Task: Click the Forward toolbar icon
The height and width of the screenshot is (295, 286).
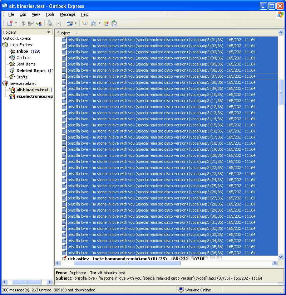Action: tap(39, 23)
